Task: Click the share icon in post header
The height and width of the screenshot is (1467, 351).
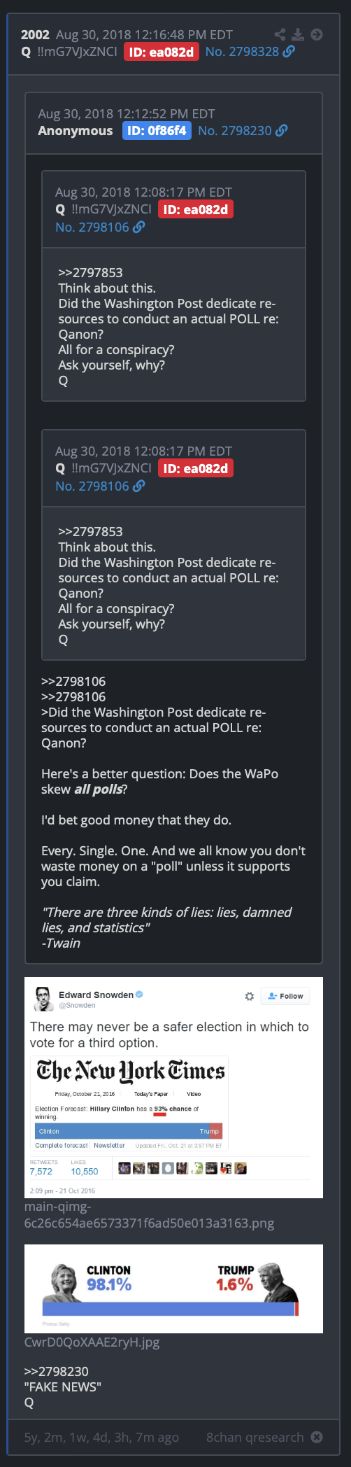Action: pyautogui.click(x=280, y=34)
